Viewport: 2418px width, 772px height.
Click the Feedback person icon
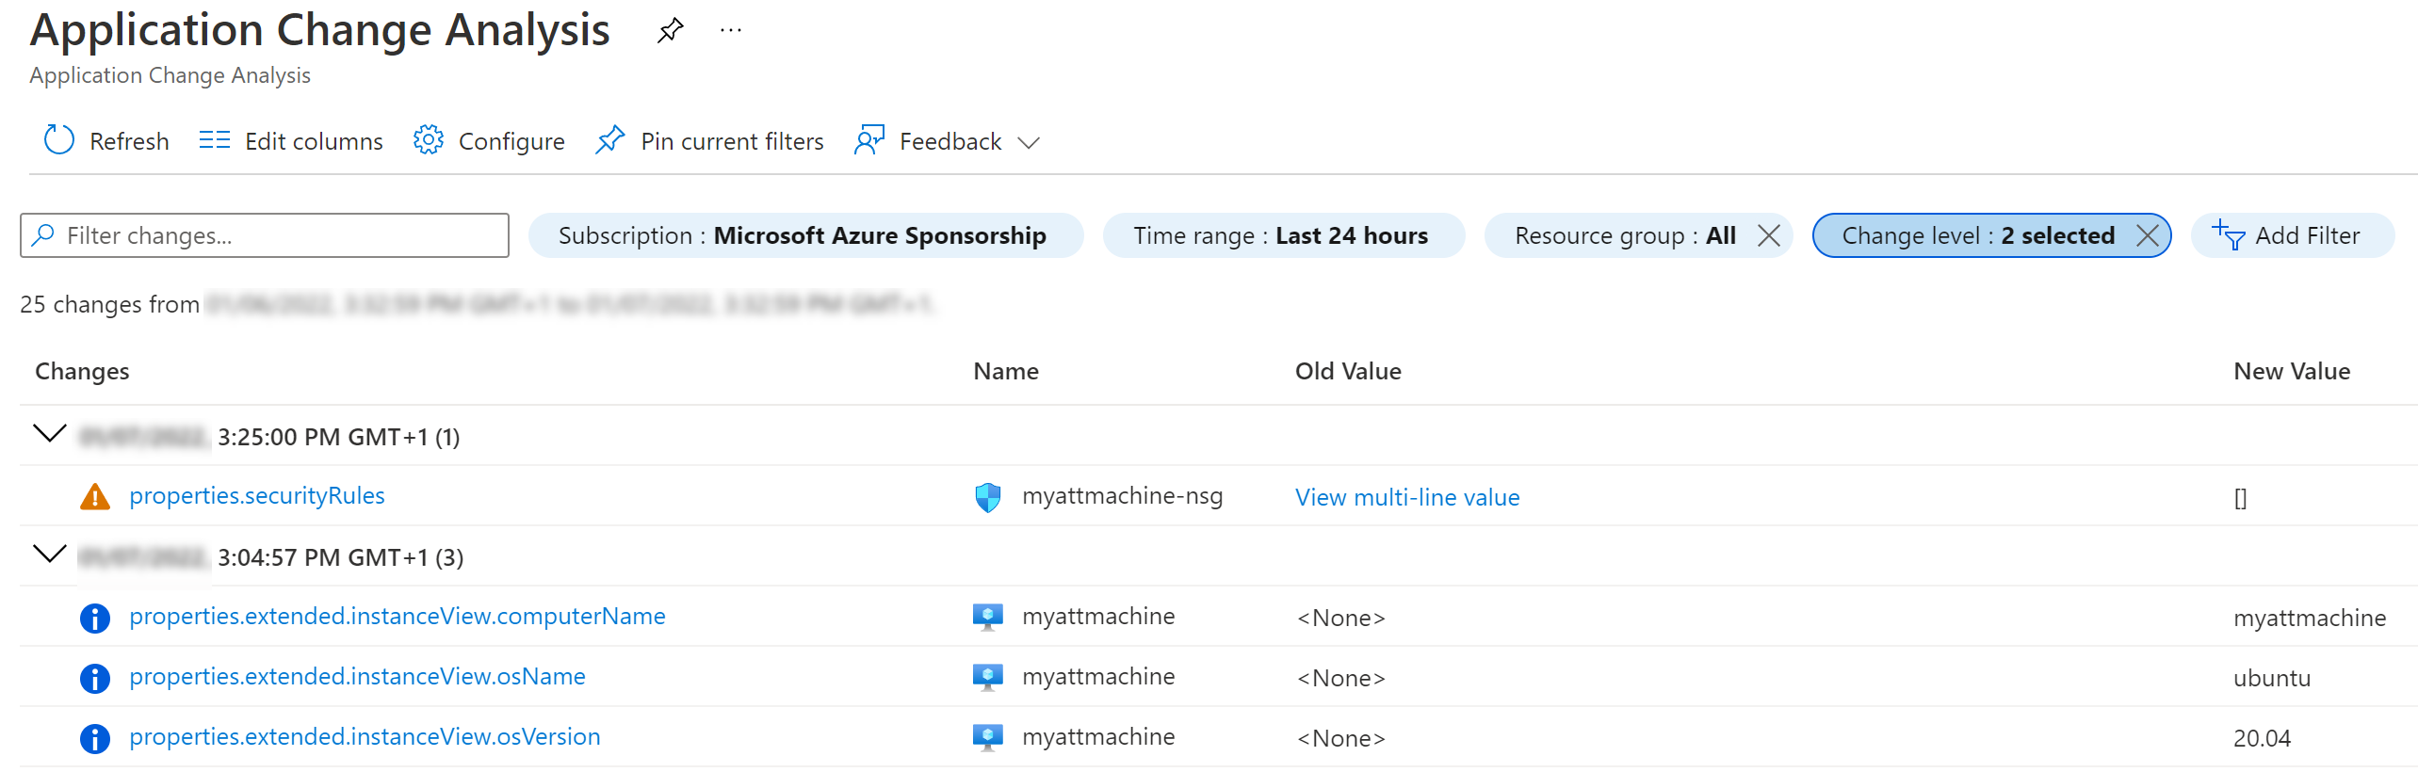[869, 141]
